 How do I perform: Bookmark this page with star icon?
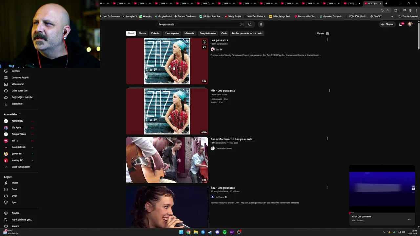click(388, 10)
